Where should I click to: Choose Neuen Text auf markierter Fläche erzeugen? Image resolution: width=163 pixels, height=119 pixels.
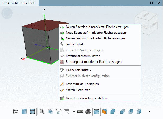tap(100, 38)
